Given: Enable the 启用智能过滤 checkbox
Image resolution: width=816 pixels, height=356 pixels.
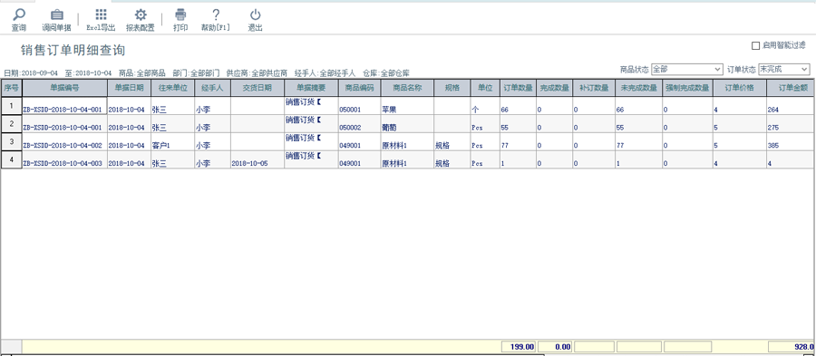Looking at the screenshot, I should click(755, 45).
